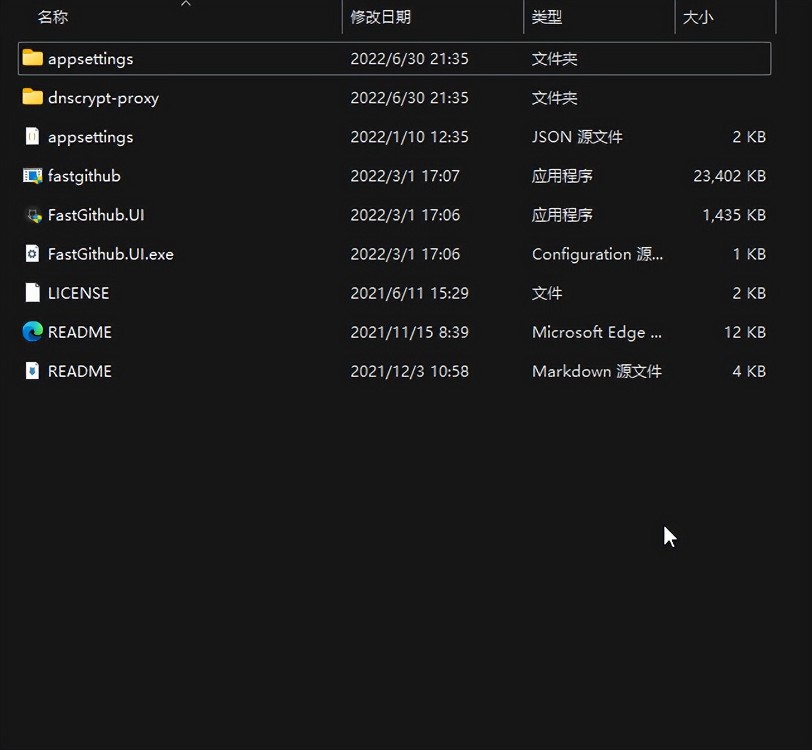The image size is (812, 750).
Task: Select the LICENSE plain file icon
Action: [32, 292]
